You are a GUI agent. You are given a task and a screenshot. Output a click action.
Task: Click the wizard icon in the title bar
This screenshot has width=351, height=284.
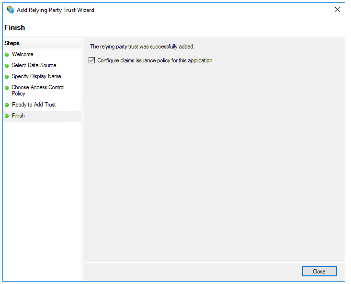coord(11,10)
